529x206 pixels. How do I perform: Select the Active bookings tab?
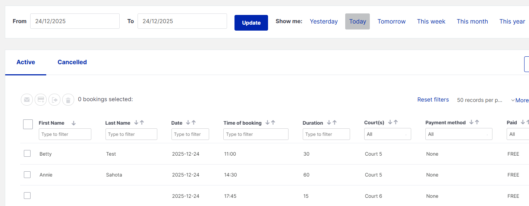click(26, 62)
